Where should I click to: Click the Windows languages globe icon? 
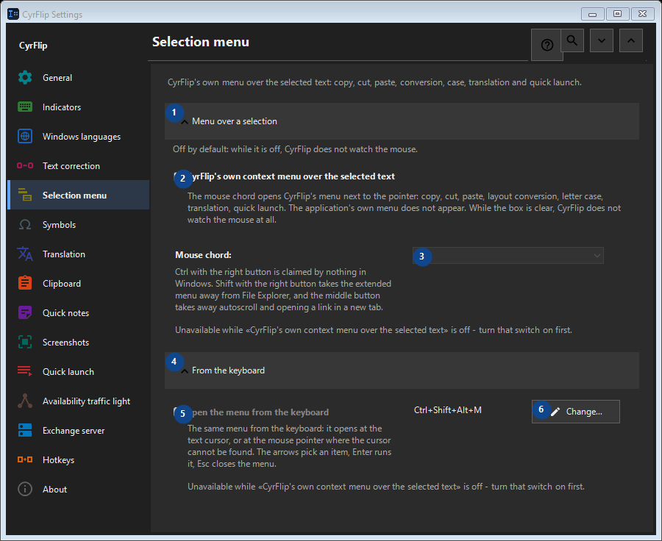coord(25,136)
